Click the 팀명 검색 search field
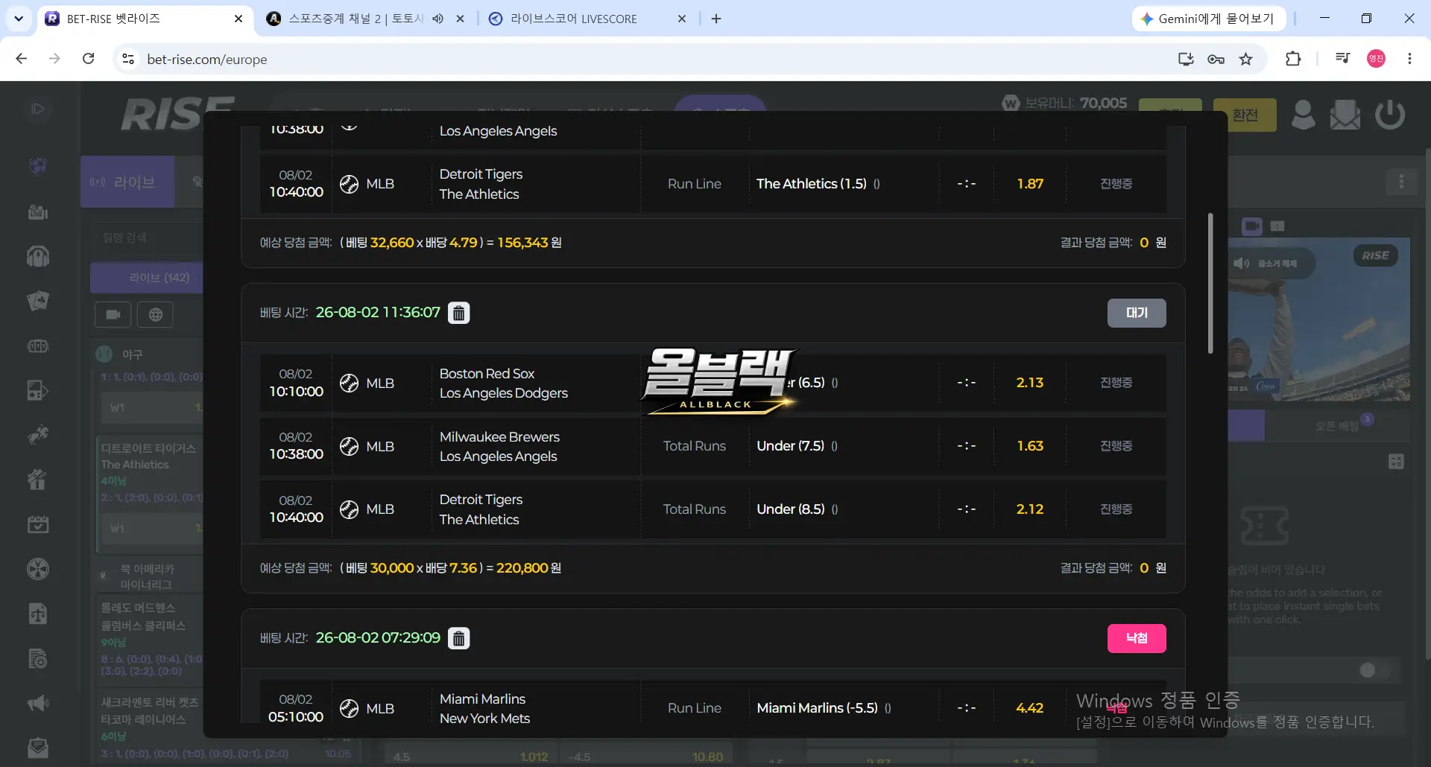This screenshot has height=767, width=1431. click(x=149, y=238)
